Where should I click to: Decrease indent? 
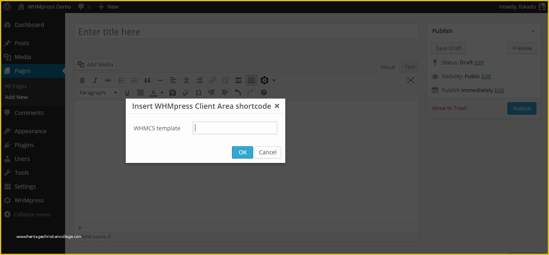[x=212, y=93]
